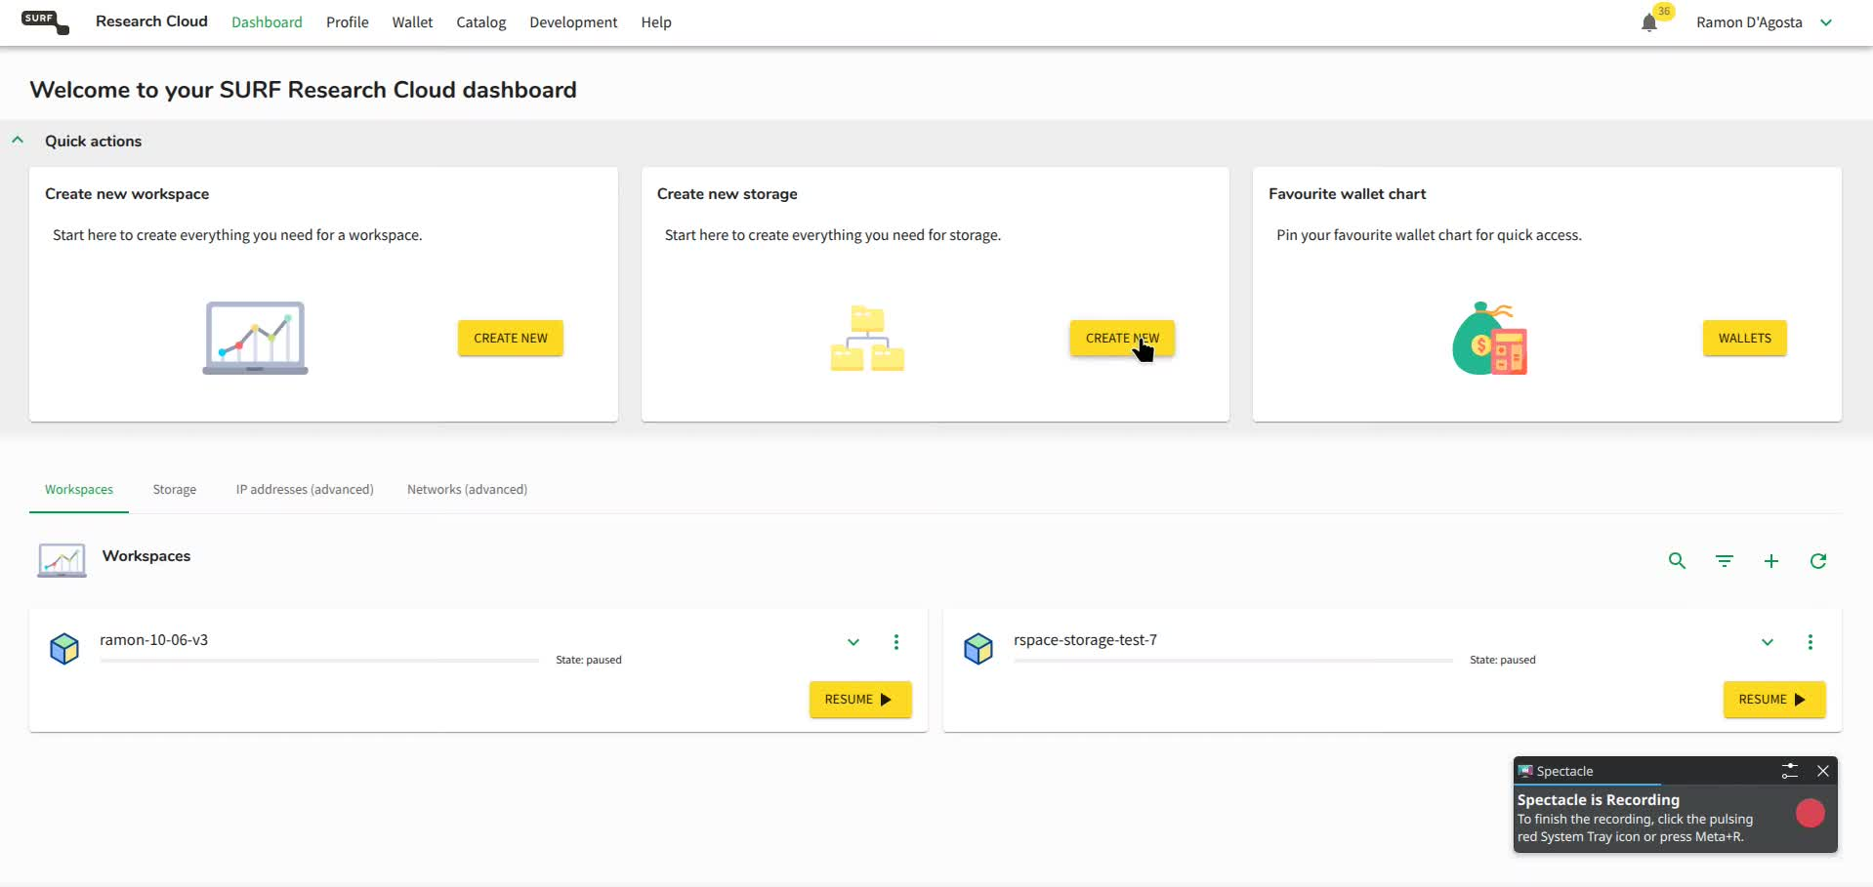Viewport: 1873px width, 887px height.
Task: Open the Development menu
Action: tap(573, 22)
